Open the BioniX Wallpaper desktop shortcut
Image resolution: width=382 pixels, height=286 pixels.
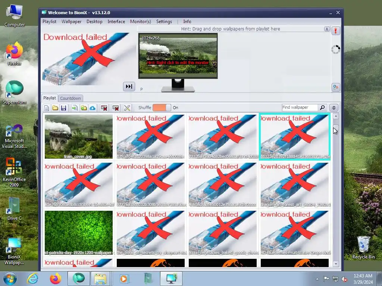click(x=15, y=251)
